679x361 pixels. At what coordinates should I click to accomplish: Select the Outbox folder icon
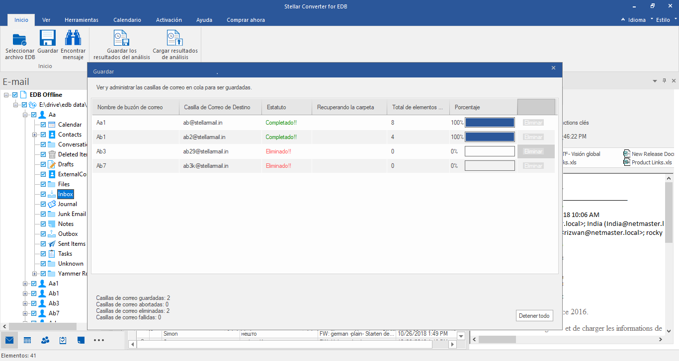coord(52,234)
